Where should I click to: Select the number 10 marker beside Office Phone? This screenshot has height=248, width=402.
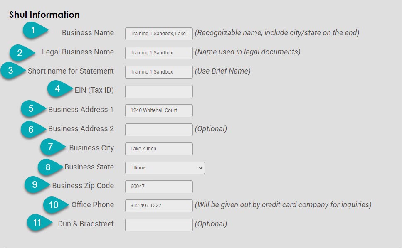click(x=54, y=204)
